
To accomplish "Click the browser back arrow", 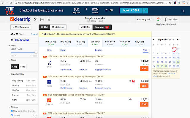I will pos(3,3).
